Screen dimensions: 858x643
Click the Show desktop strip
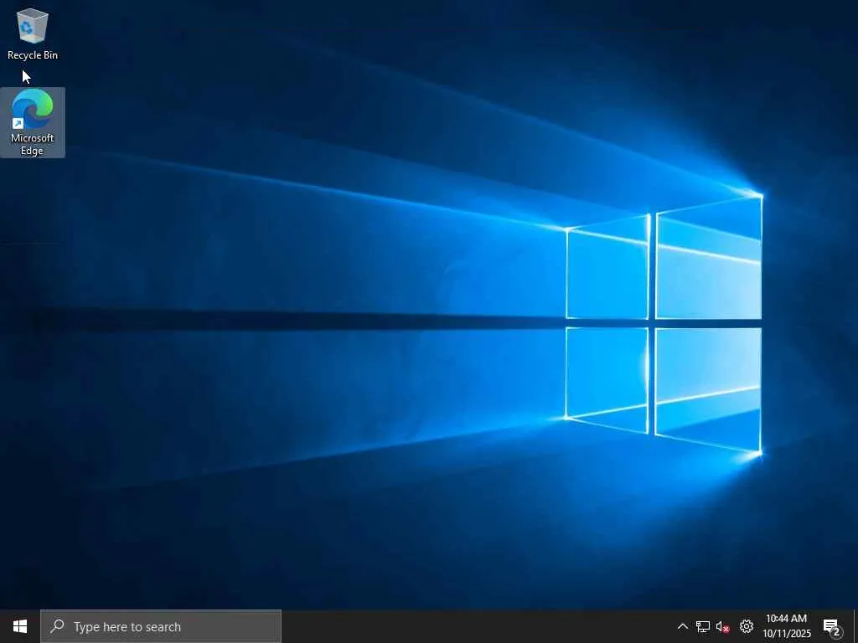(x=855, y=626)
